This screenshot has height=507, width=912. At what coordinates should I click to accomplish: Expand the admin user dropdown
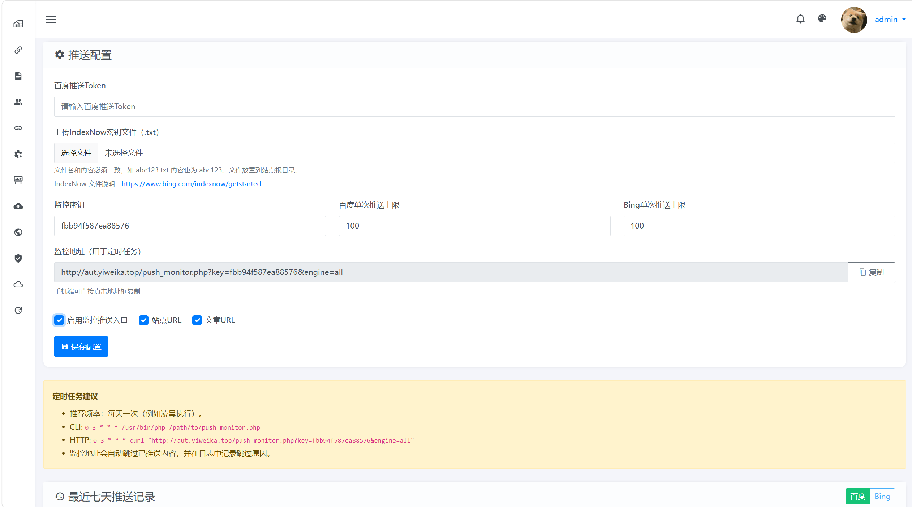[x=890, y=20]
